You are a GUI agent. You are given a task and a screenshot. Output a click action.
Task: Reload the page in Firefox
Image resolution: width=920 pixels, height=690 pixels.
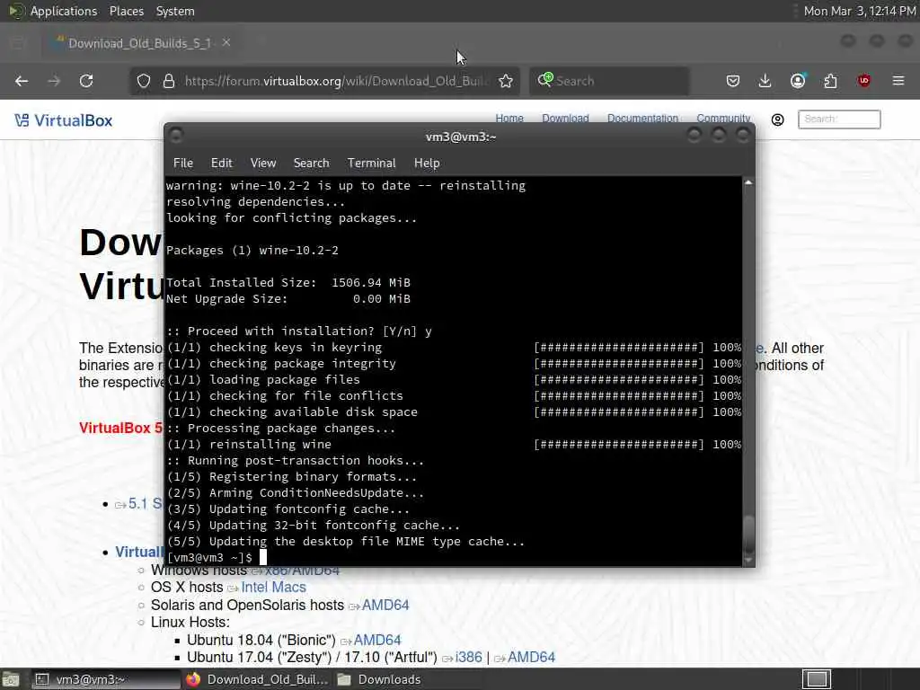coord(86,81)
